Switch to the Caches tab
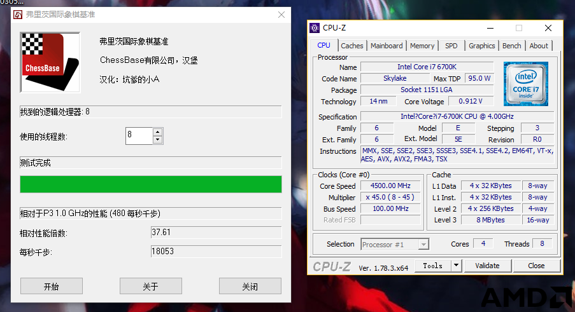The width and height of the screenshot is (575, 312). pyautogui.click(x=352, y=46)
